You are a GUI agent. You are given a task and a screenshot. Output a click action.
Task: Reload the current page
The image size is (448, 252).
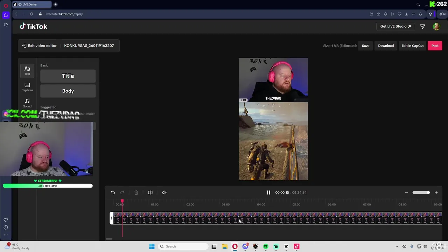point(31,14)
